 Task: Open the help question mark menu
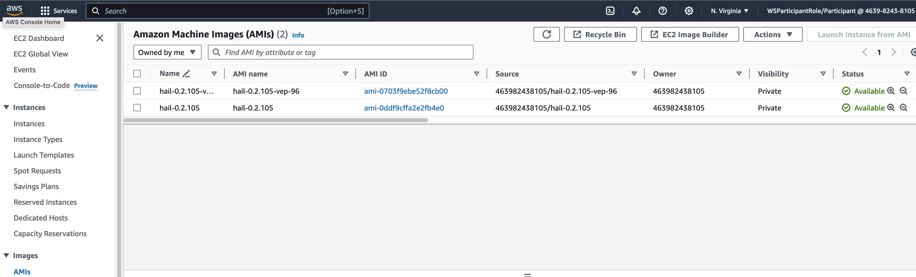click(x=662, y=11)
